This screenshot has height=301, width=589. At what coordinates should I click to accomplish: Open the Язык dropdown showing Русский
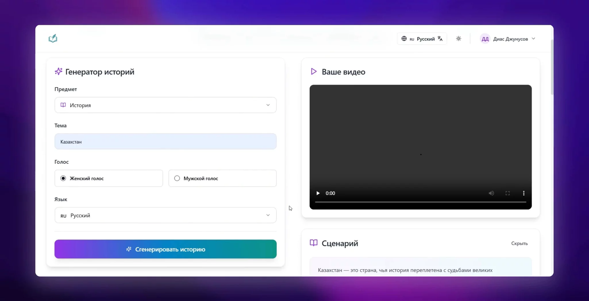click(x=165, y=215)
